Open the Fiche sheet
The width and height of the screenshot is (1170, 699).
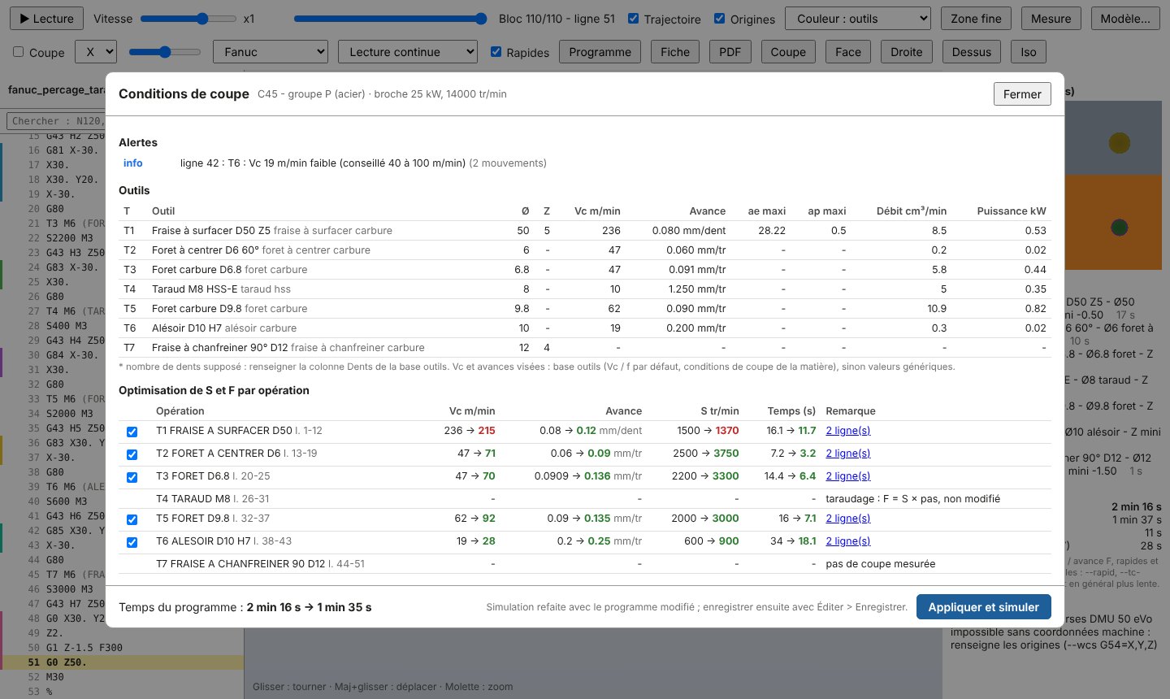tap(674, 52)
